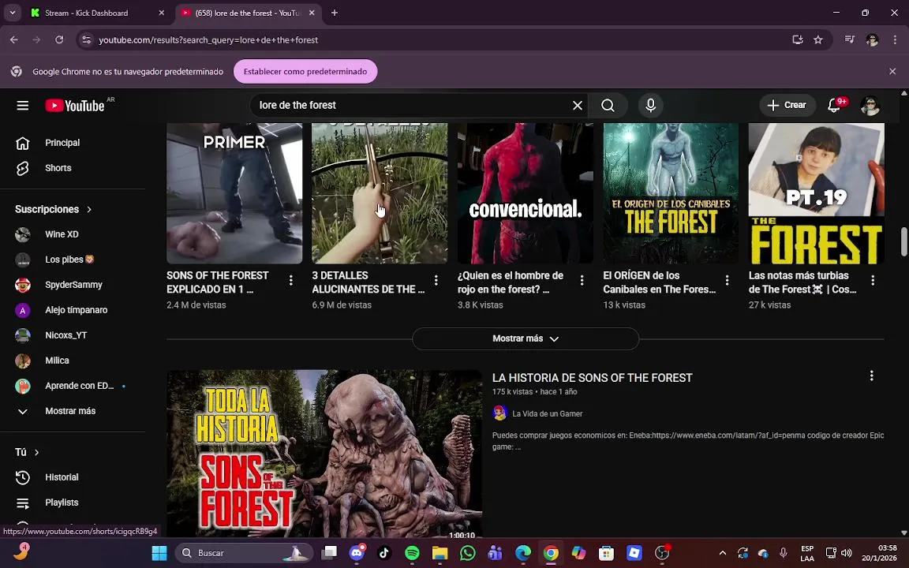Open LA HISTORIA DE SONS OF THE FOREST title
The width and height of the screenshot is (909, 568).
pyautogui.click(x=592, y=378)
